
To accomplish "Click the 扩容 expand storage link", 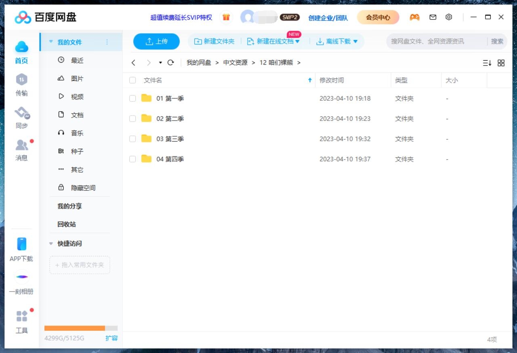I will [111, 338].
